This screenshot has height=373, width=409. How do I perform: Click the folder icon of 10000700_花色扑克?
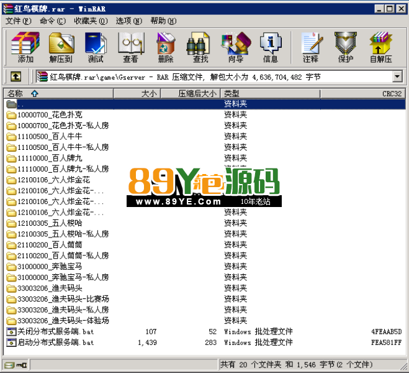(x=11, y=115)
